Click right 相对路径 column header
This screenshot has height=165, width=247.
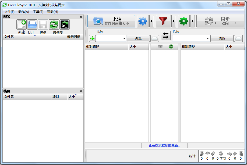point(202,47)
